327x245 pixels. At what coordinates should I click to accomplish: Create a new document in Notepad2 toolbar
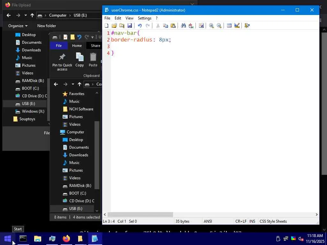pyautogui.click(x=107, y=26)
